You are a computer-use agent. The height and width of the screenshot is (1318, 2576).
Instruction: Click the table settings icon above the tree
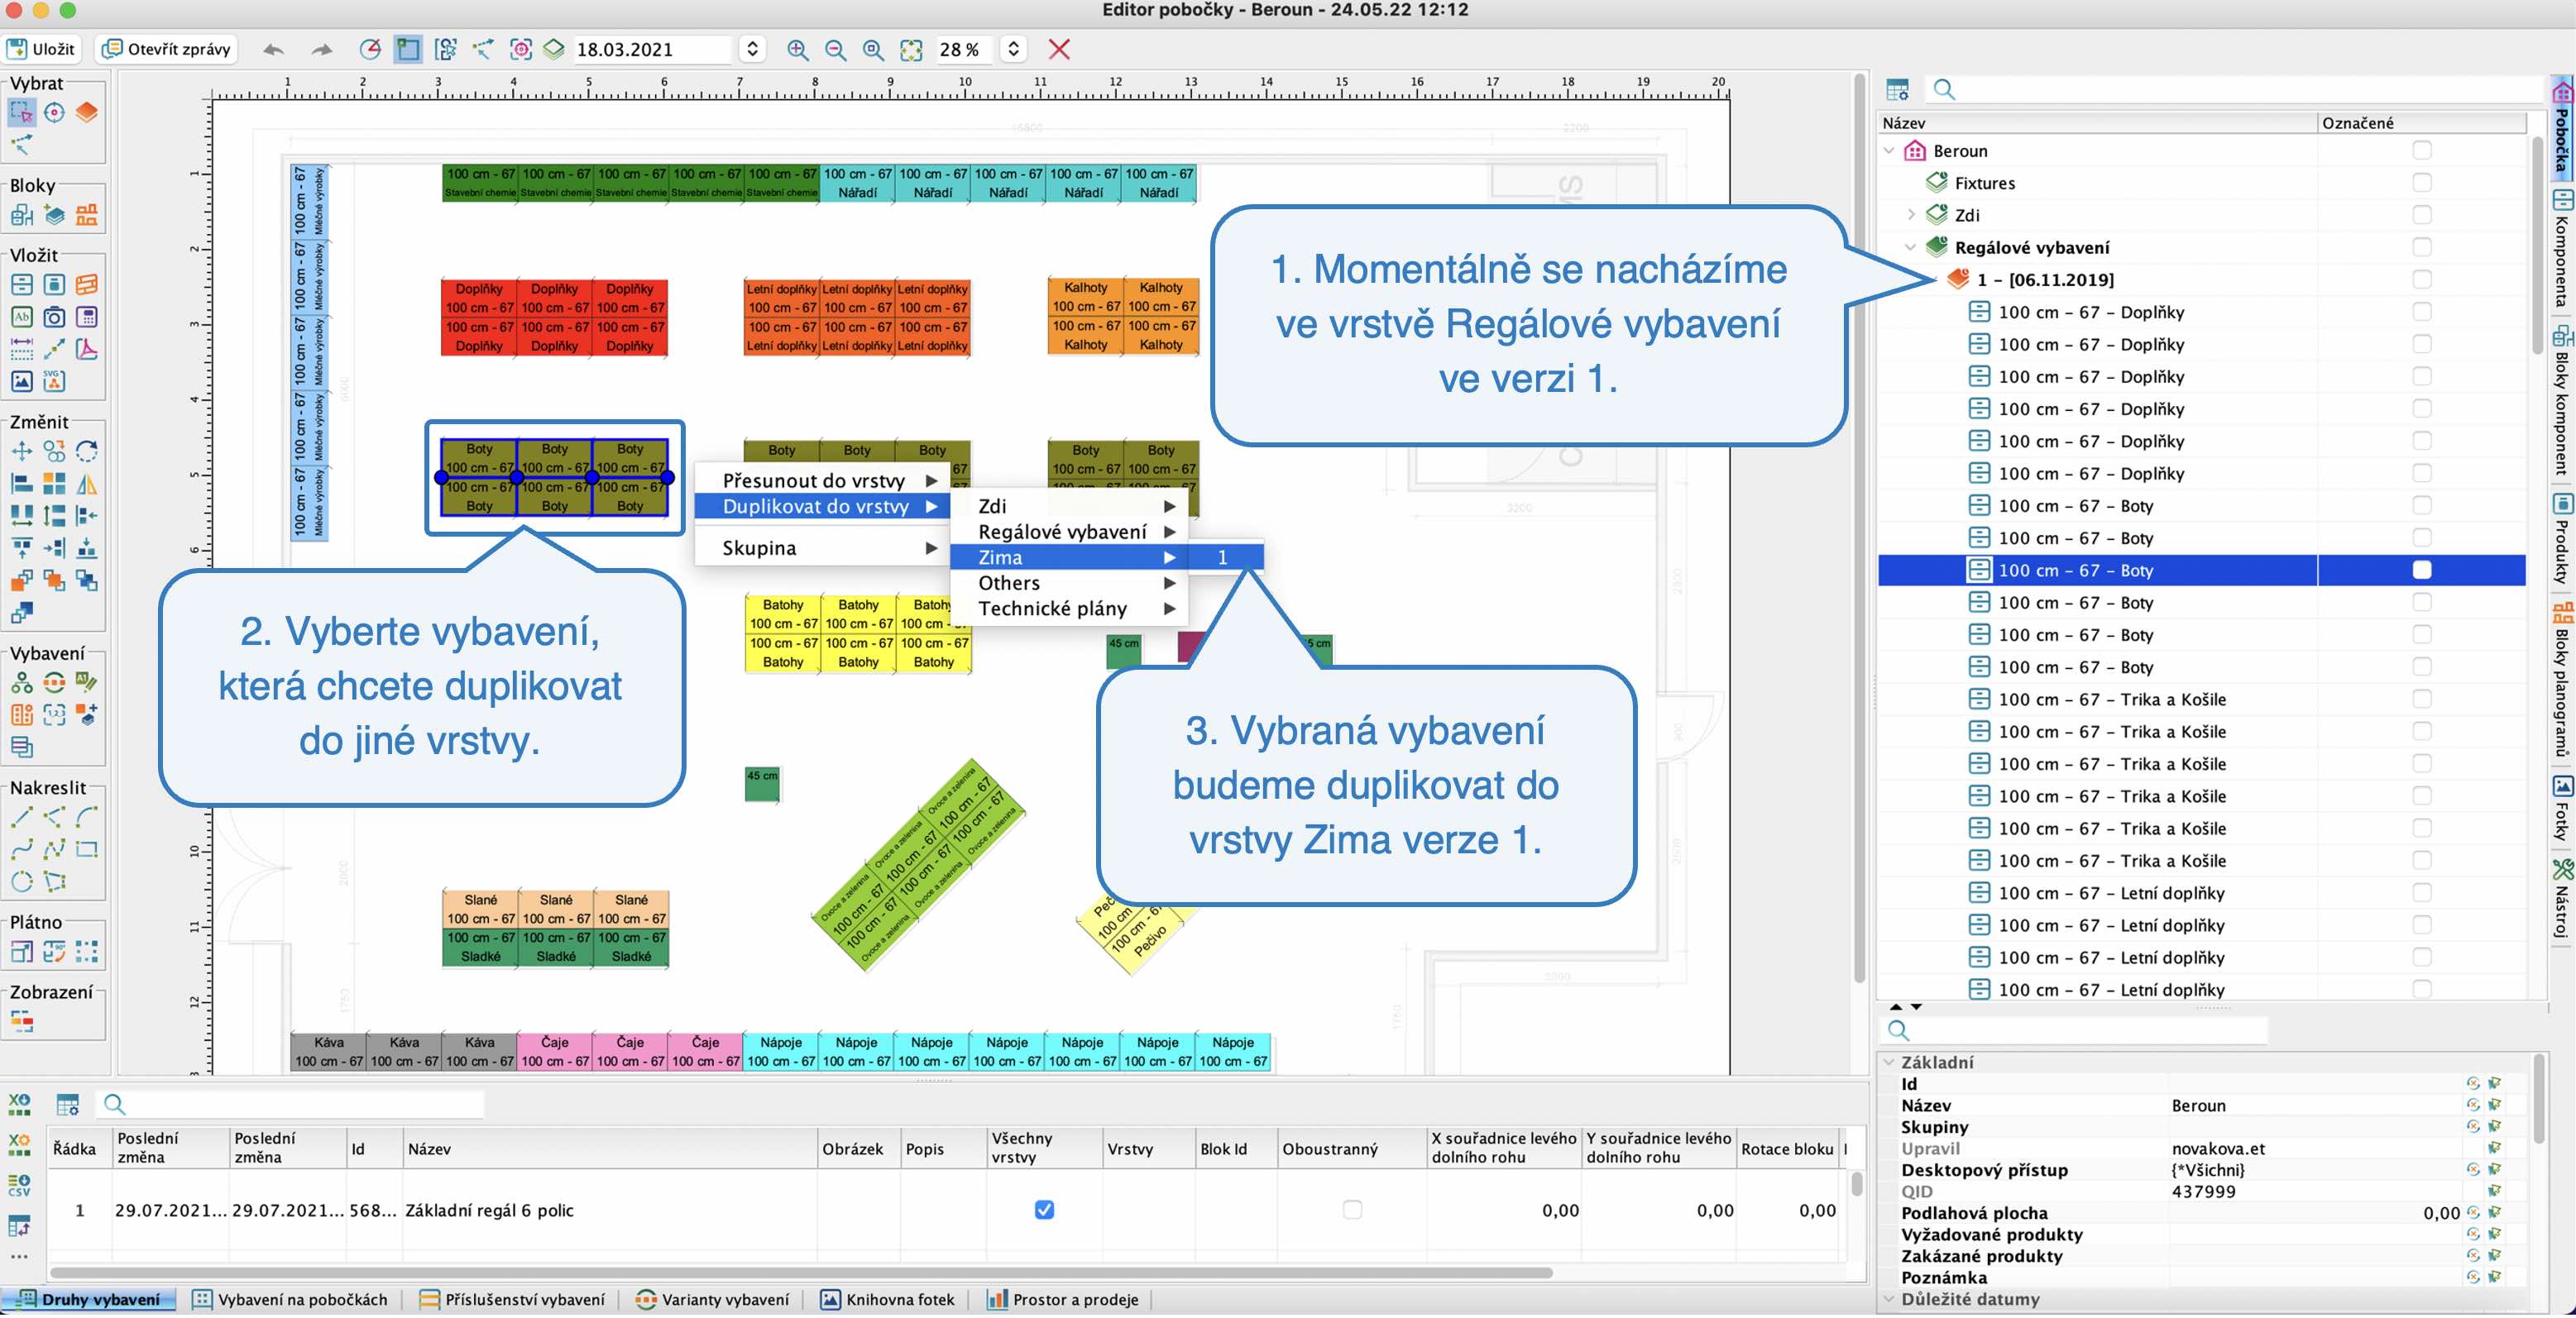(1897, 90)
